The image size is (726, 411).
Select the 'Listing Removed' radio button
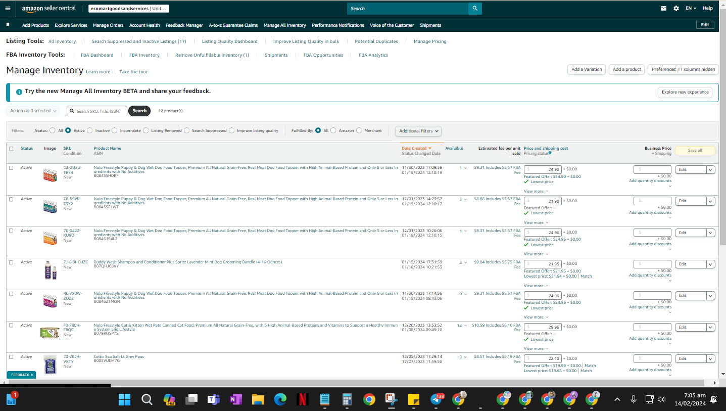[146, 130]
